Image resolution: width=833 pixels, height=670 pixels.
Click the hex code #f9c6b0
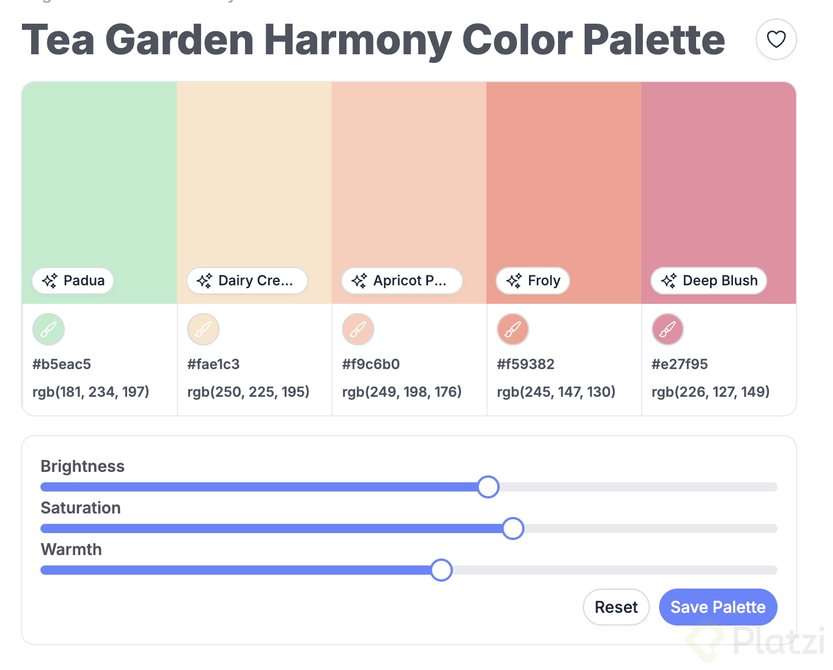pos(371,364)
